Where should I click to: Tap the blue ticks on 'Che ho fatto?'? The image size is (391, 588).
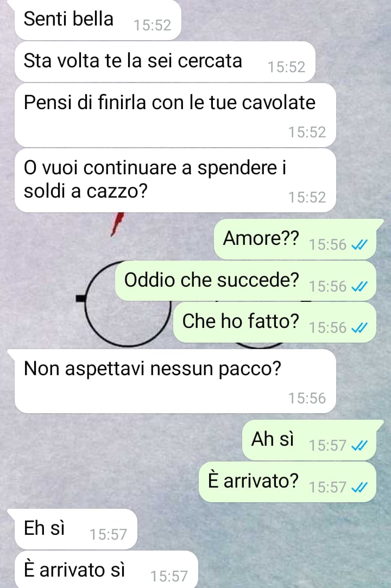coord(359,328)
